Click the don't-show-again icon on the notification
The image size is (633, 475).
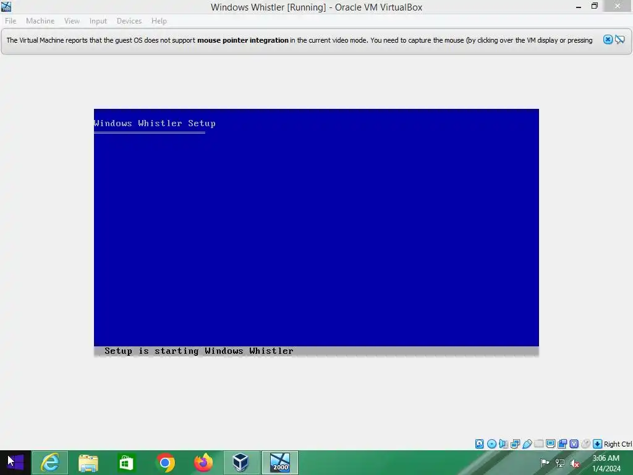coord(620,40)
